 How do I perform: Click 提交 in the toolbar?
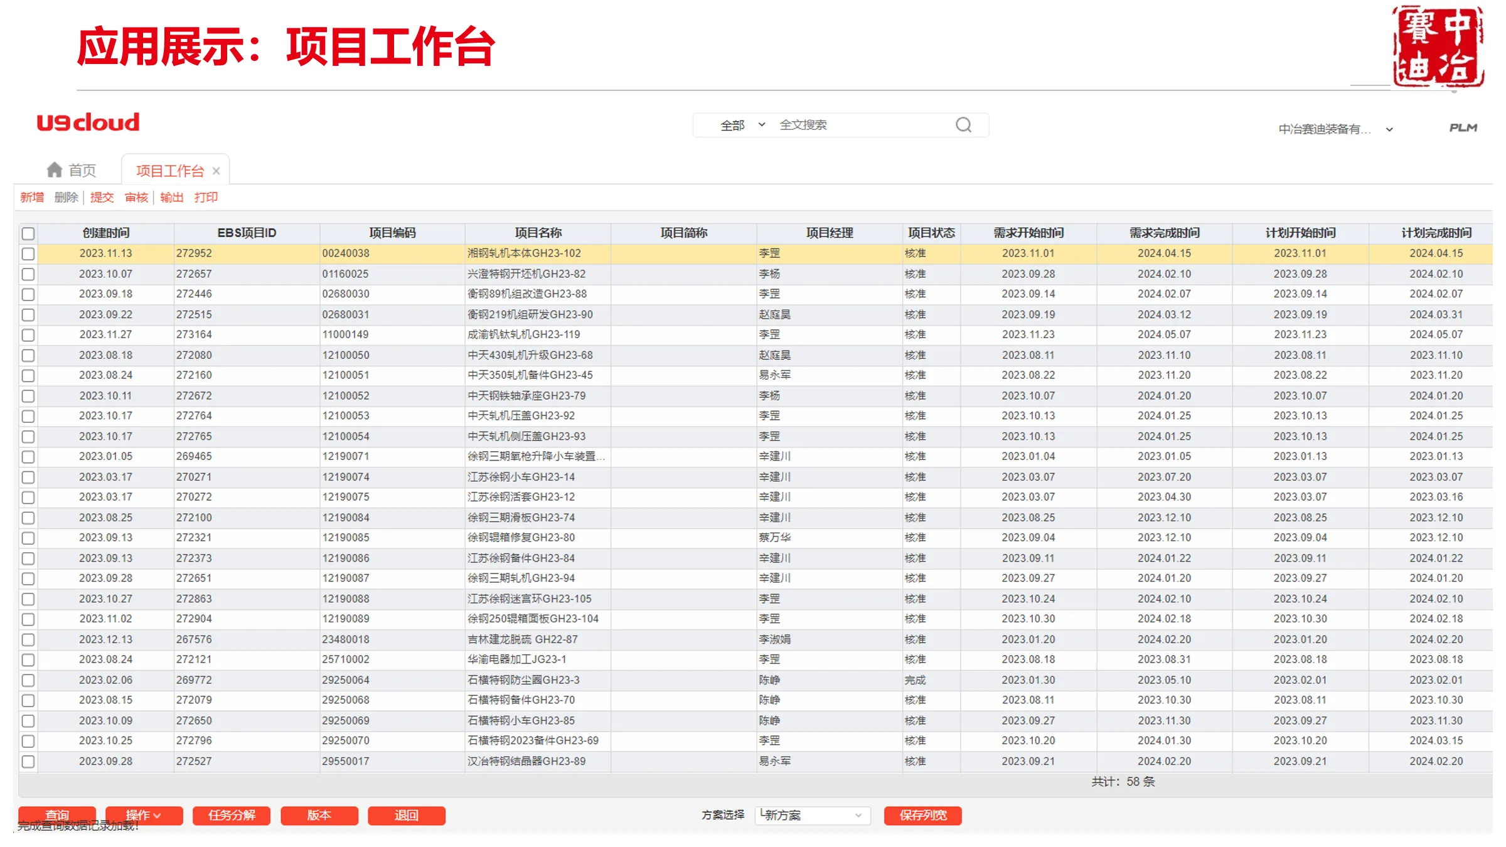[x=102, y=198]
